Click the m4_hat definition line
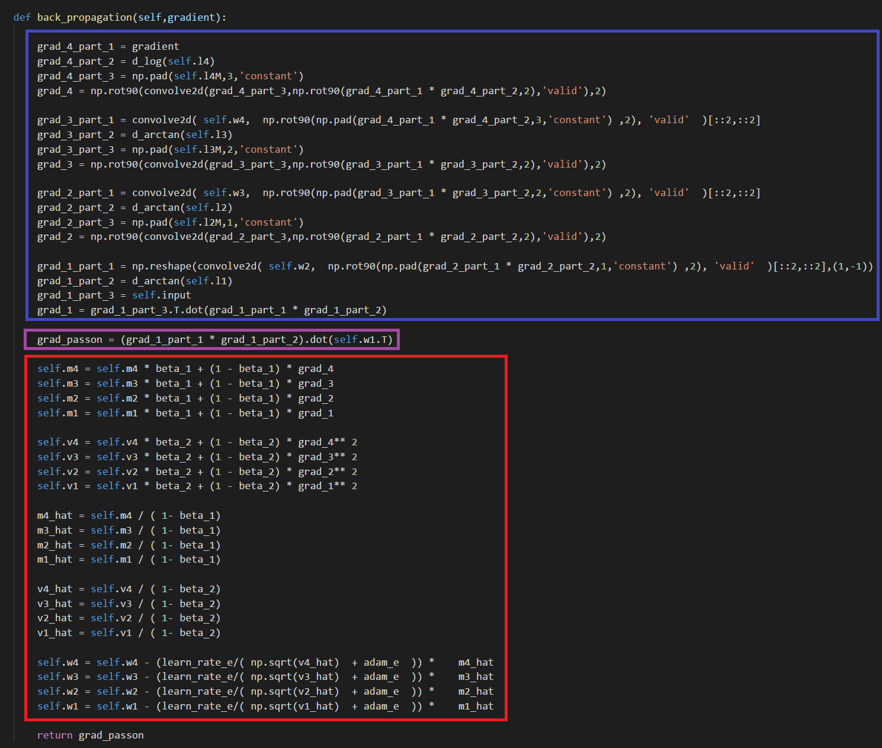 coord(129,515)
